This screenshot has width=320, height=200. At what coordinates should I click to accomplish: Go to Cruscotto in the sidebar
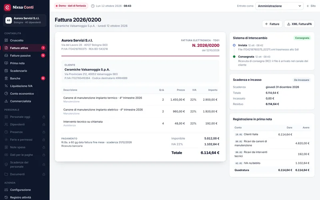[x=25, y=40]
